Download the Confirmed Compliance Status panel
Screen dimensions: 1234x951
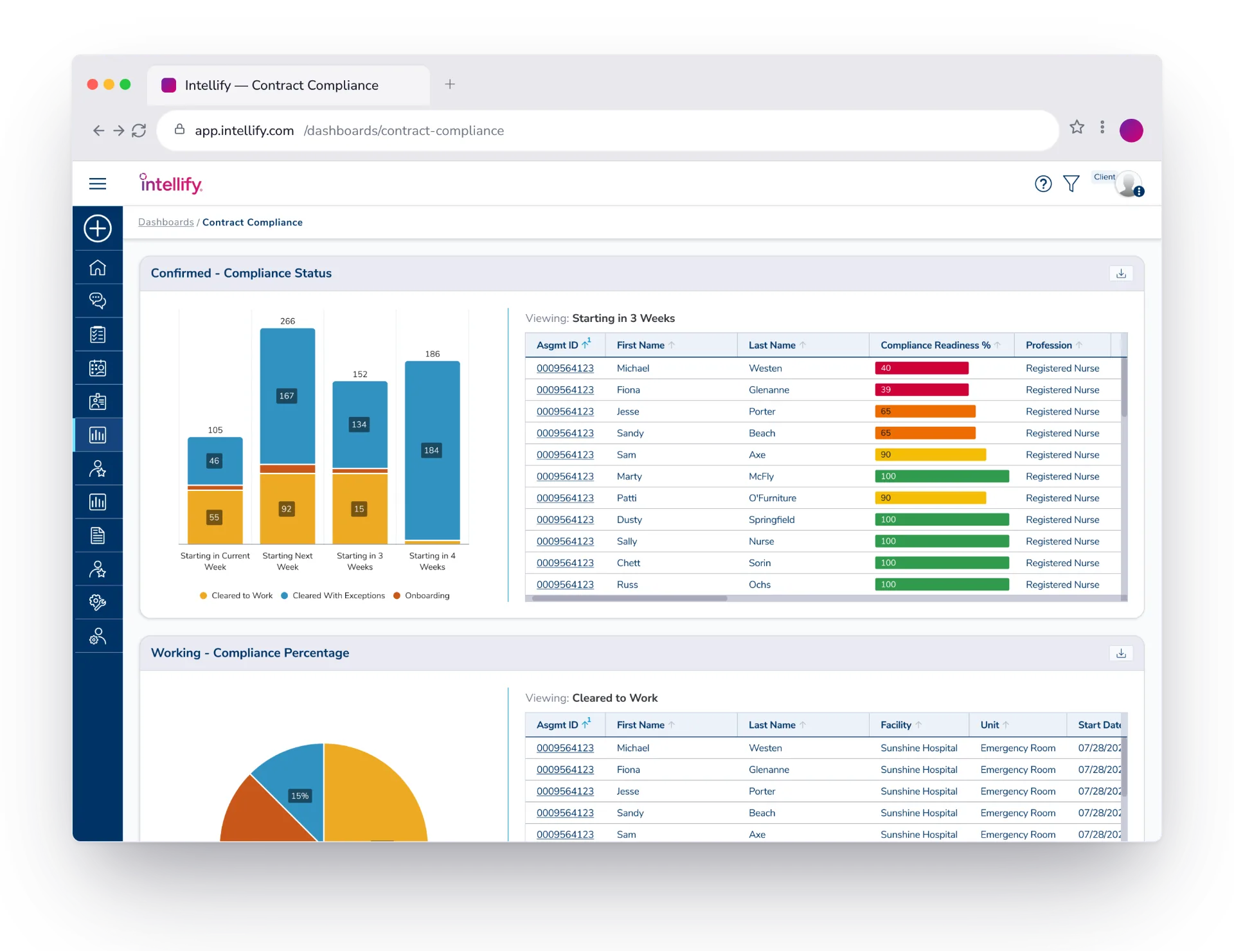(x=1121, y=273)
